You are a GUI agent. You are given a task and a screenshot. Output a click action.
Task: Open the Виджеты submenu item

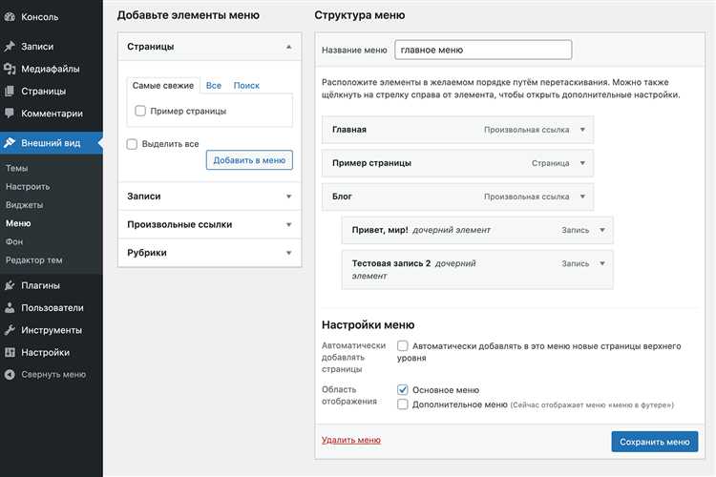point(24,205)
